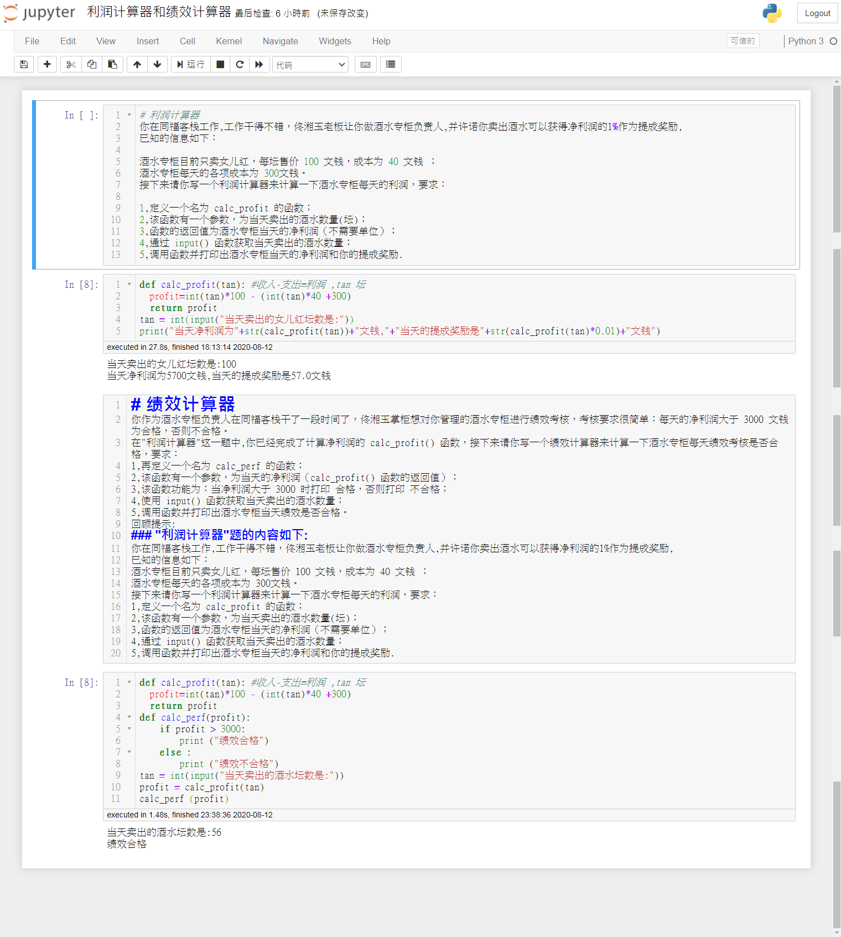This screenshot has height=937, width=841.
Task: Click output line 当天净利润为5700文钱
Action: click(x=219, y=376)
